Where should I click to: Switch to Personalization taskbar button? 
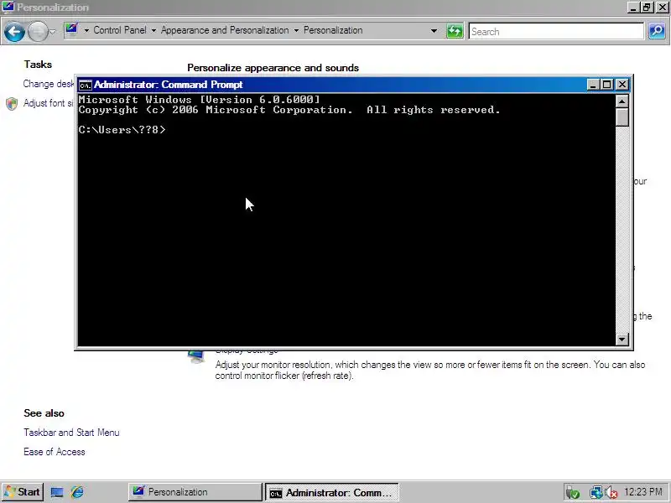(195, 492)
